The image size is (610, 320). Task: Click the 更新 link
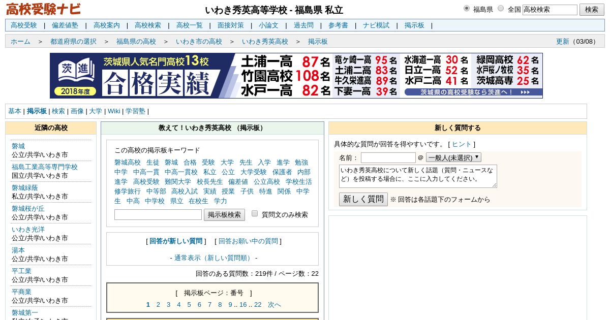[x=563, y=42]
